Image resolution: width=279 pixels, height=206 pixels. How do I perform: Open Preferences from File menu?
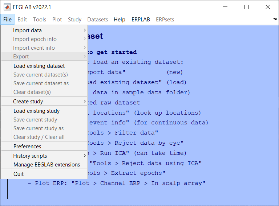(27, 147)
